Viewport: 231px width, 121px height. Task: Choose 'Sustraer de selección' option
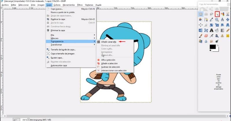click(x=111, y=67)
